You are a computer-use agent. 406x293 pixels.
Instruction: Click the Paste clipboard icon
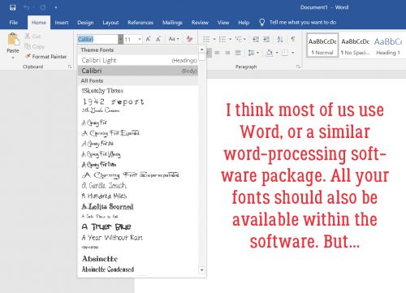(13, 40)
